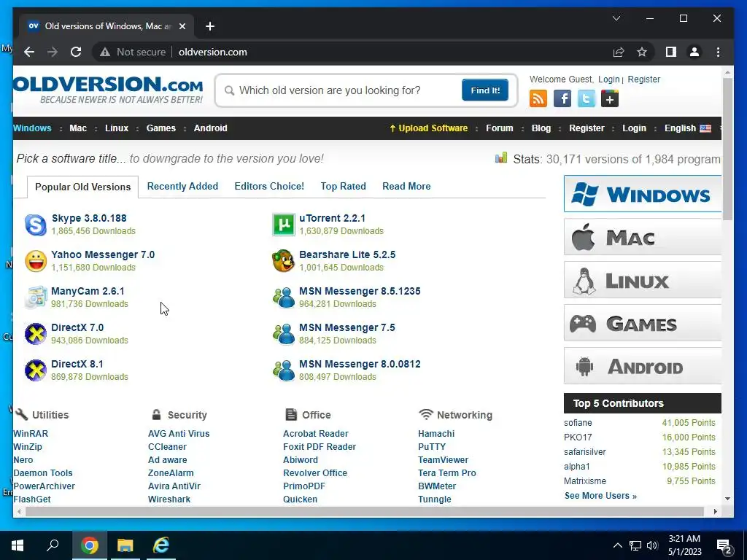Viewport: 747px width, 560px height.
Task: Open taskbar search magnifier
Action: click(x=53, y=545)
